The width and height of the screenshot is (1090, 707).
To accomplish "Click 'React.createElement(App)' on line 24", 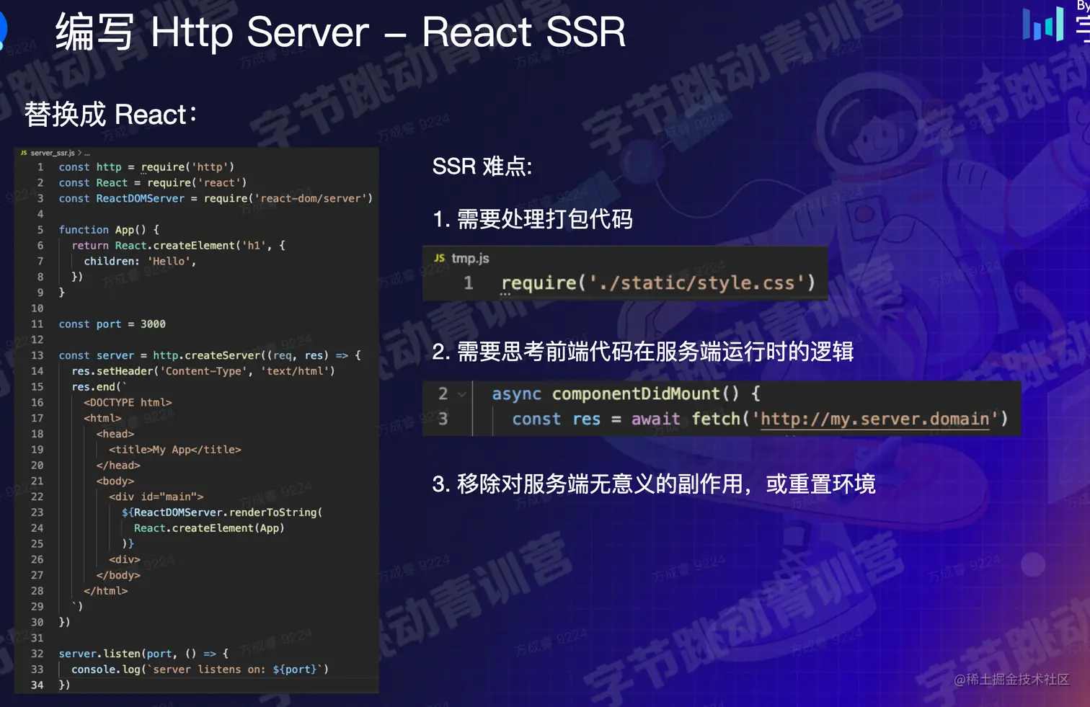I will coord(209,528).
